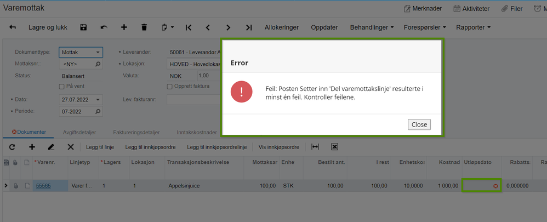Expand the clipboard dropdown arrow

(x=172, y=27)
